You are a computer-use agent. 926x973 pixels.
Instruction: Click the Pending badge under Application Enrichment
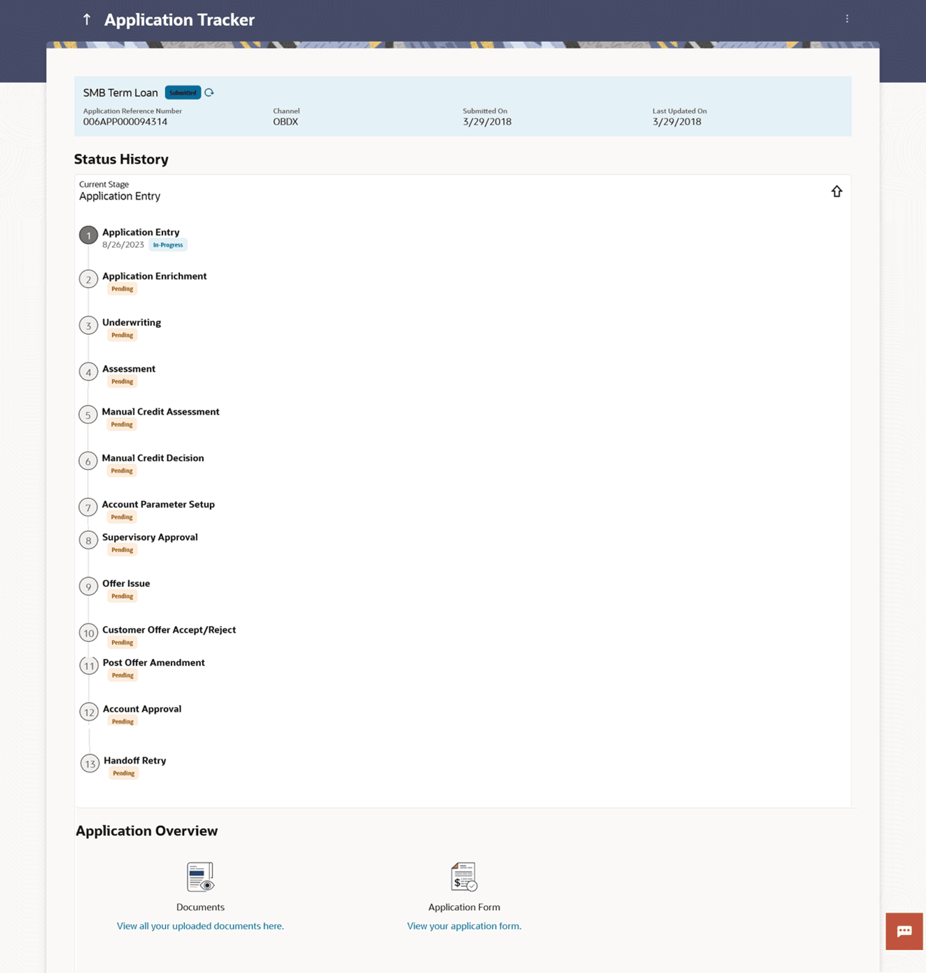coord(122,289)
